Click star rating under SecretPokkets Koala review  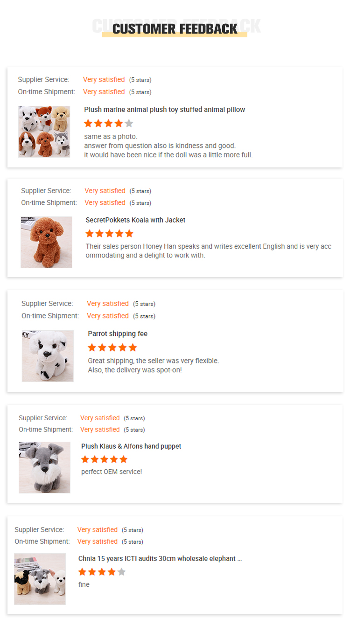click(x=110, y=234)
